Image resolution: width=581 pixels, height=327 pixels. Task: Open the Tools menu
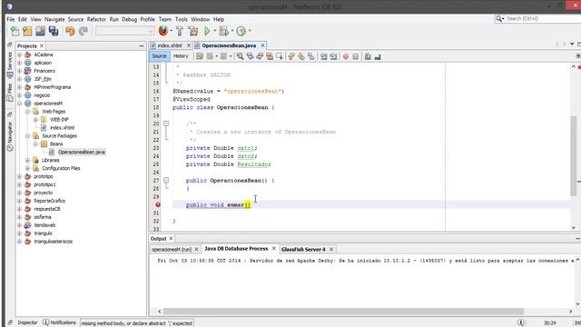(182, 19)
